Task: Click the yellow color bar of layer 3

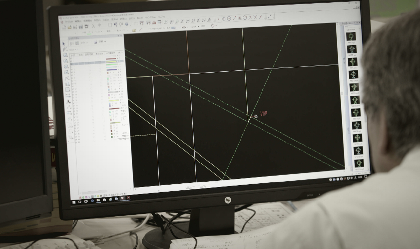Action: coord(111,62)
